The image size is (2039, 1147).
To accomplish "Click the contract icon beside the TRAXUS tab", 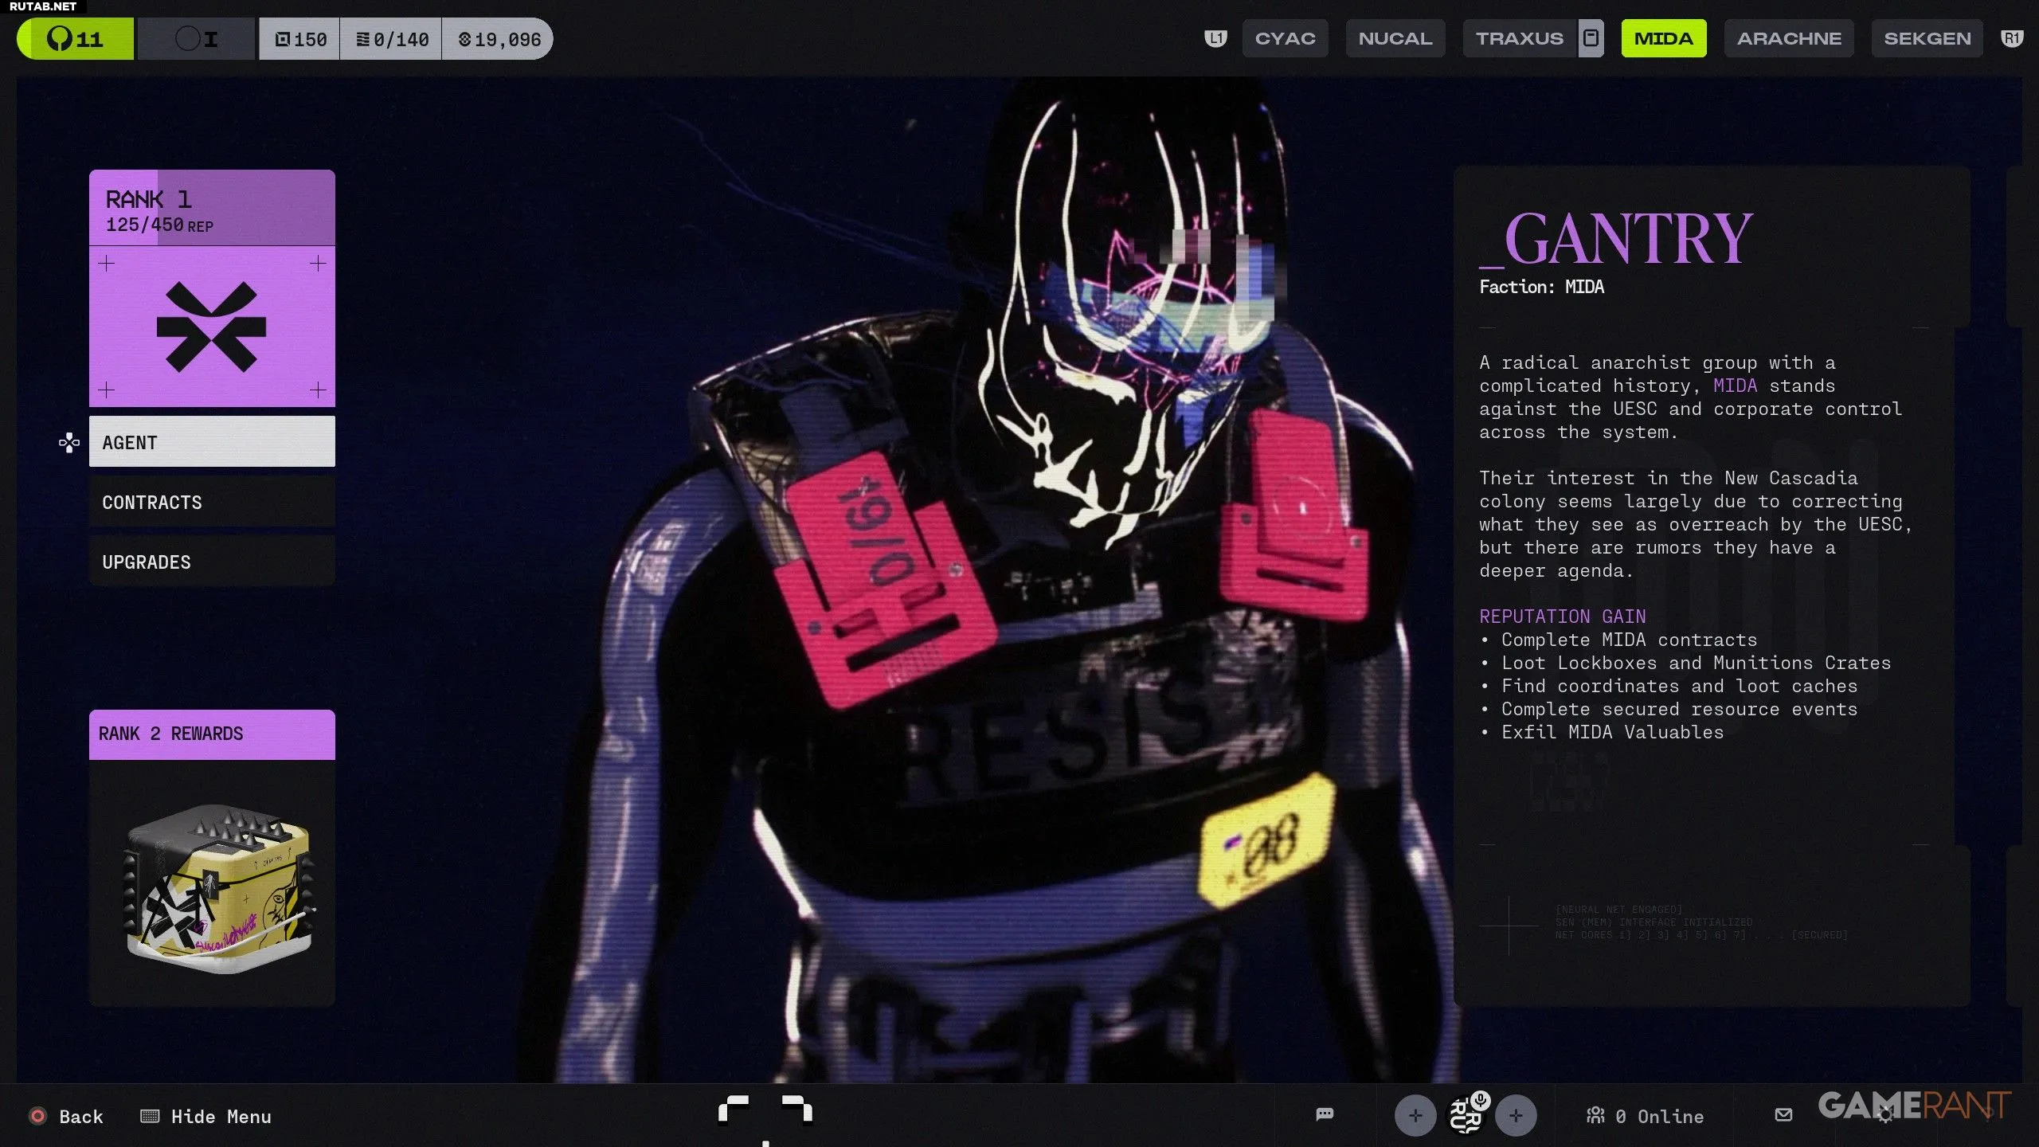I will tap(1591, 38).
